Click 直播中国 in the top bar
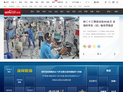 click(x=60, y=2)
